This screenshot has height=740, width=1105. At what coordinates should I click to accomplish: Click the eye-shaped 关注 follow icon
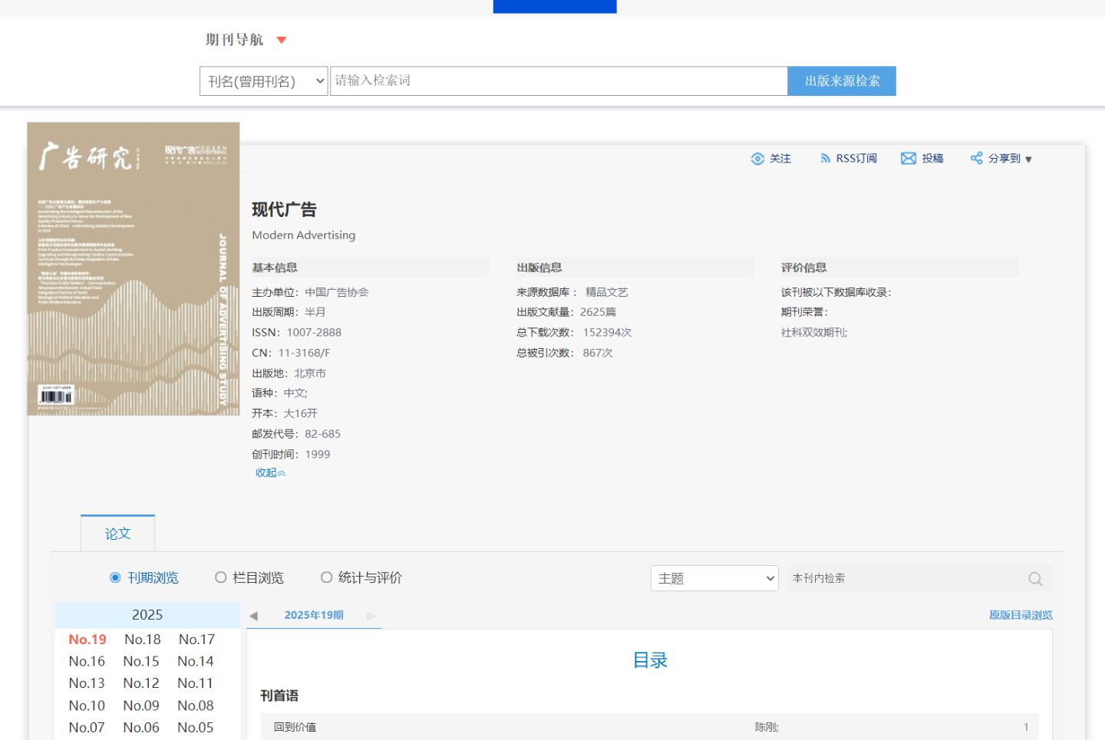[757, 159]
